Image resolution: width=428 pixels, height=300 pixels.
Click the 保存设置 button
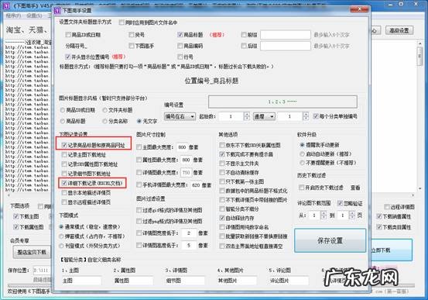(x=330, y=240)
